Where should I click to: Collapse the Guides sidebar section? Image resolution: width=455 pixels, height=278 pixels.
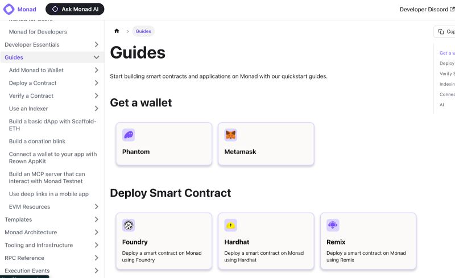point(97,57)
